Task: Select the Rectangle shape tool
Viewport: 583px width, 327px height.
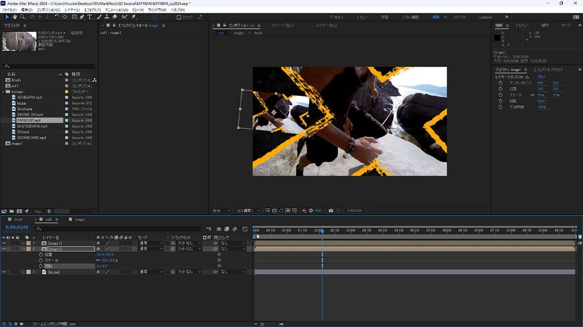Action: pyautogui.click(x=74, y=17)
